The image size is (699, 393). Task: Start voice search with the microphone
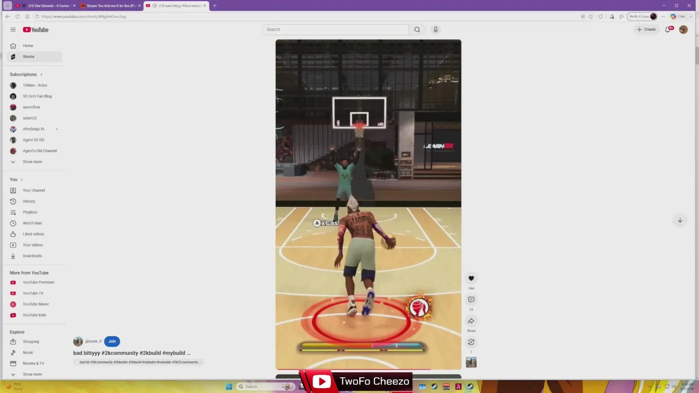[436, 29]
